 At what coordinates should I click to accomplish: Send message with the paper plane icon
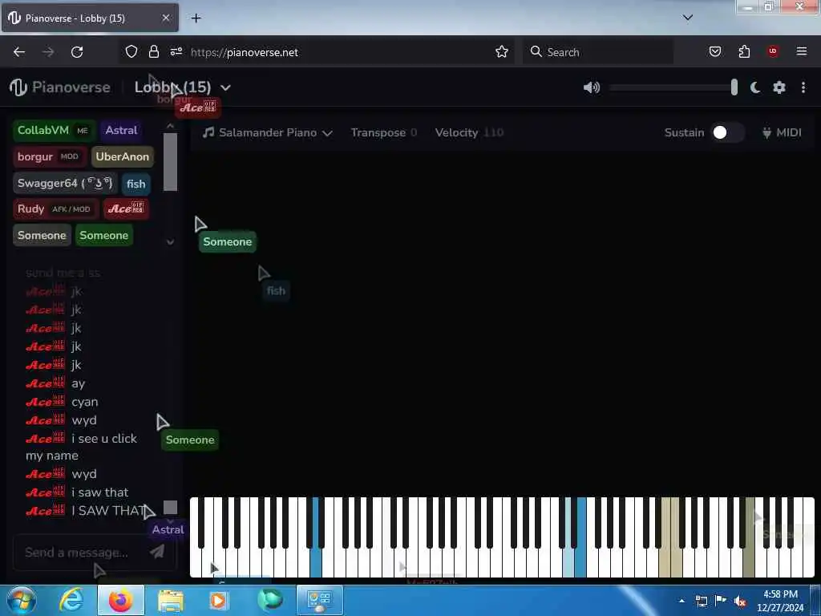157,551
